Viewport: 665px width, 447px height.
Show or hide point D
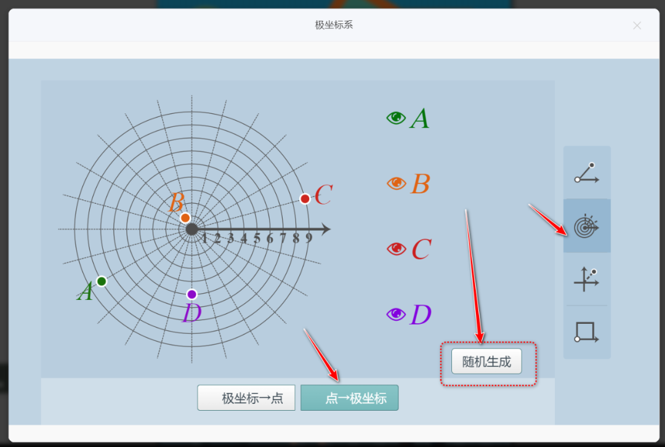pyautogui.click(x=397, y=314)
